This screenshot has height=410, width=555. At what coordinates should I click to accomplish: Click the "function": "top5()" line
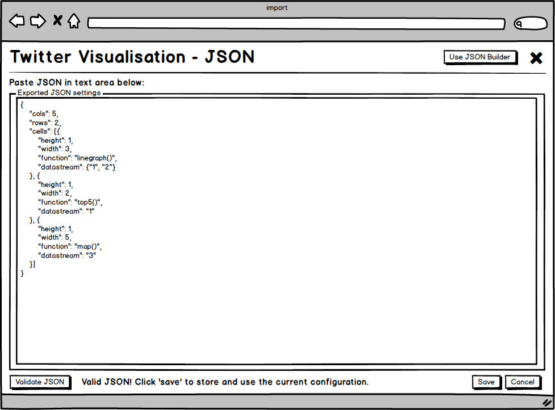tap(70, 202)
